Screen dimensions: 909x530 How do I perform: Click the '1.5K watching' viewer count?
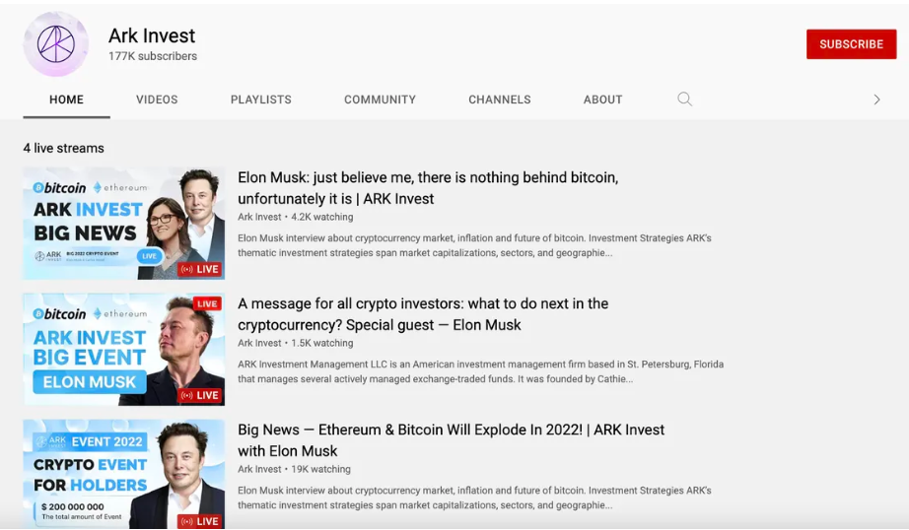(x=321, y=343)
